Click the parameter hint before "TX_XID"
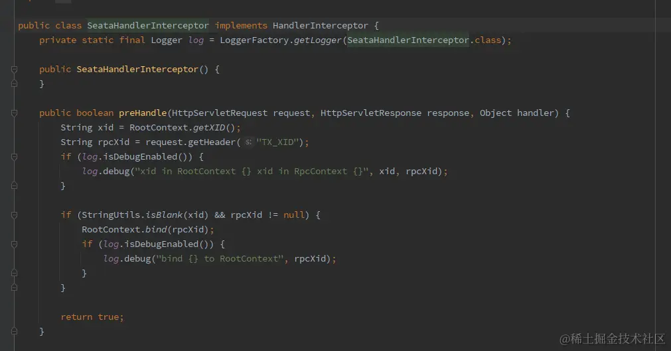This screenshot has width=671, height=351. (x=248, y=142)
